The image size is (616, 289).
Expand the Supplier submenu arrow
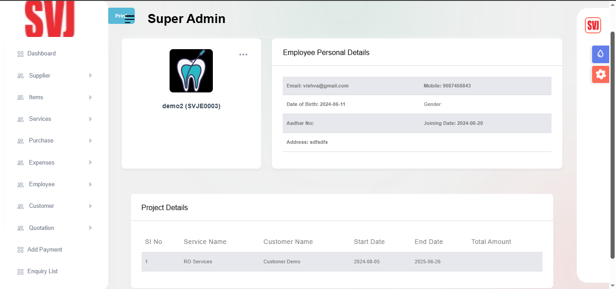tap(90, 75)
